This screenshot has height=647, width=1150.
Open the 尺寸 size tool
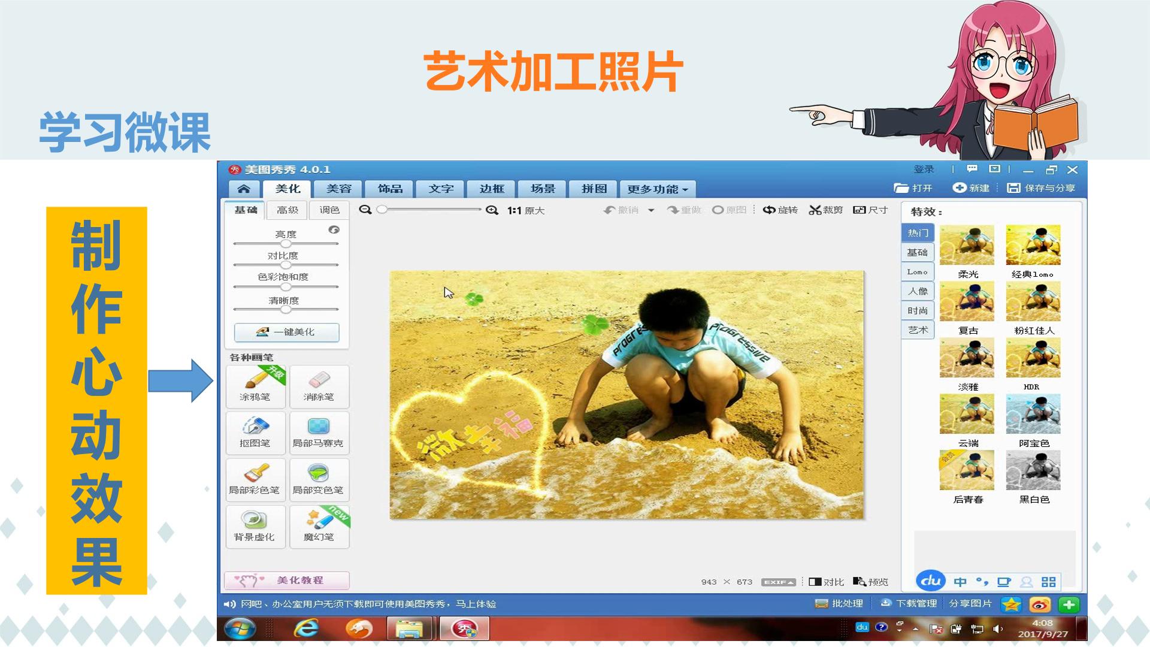(870, 210)
